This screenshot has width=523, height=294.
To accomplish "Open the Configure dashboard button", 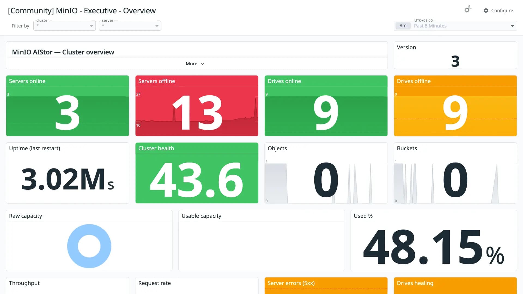I will pos(498,11).
